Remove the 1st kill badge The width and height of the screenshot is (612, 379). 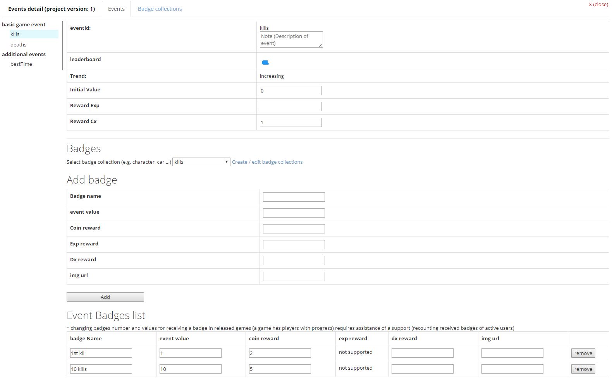pos(583,353)
